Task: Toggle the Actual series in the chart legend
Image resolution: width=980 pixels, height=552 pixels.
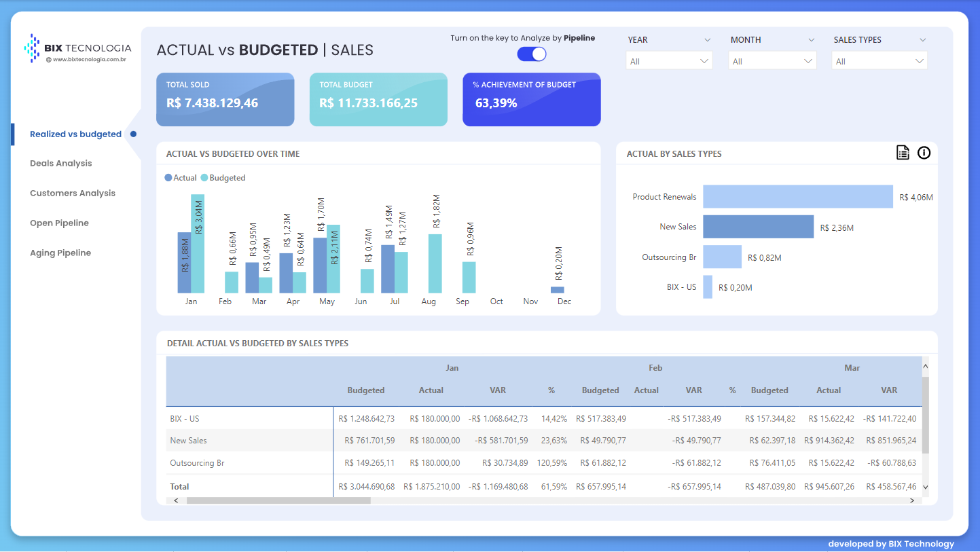Action: click(x=181, y=178)
